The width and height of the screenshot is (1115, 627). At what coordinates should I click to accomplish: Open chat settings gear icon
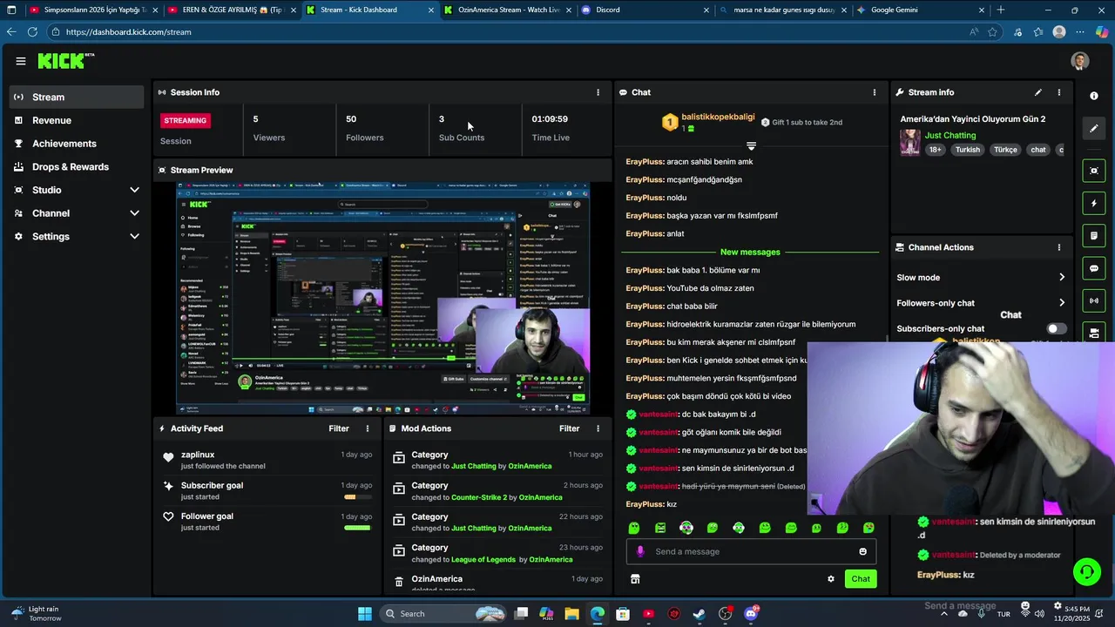coord(831,579)
